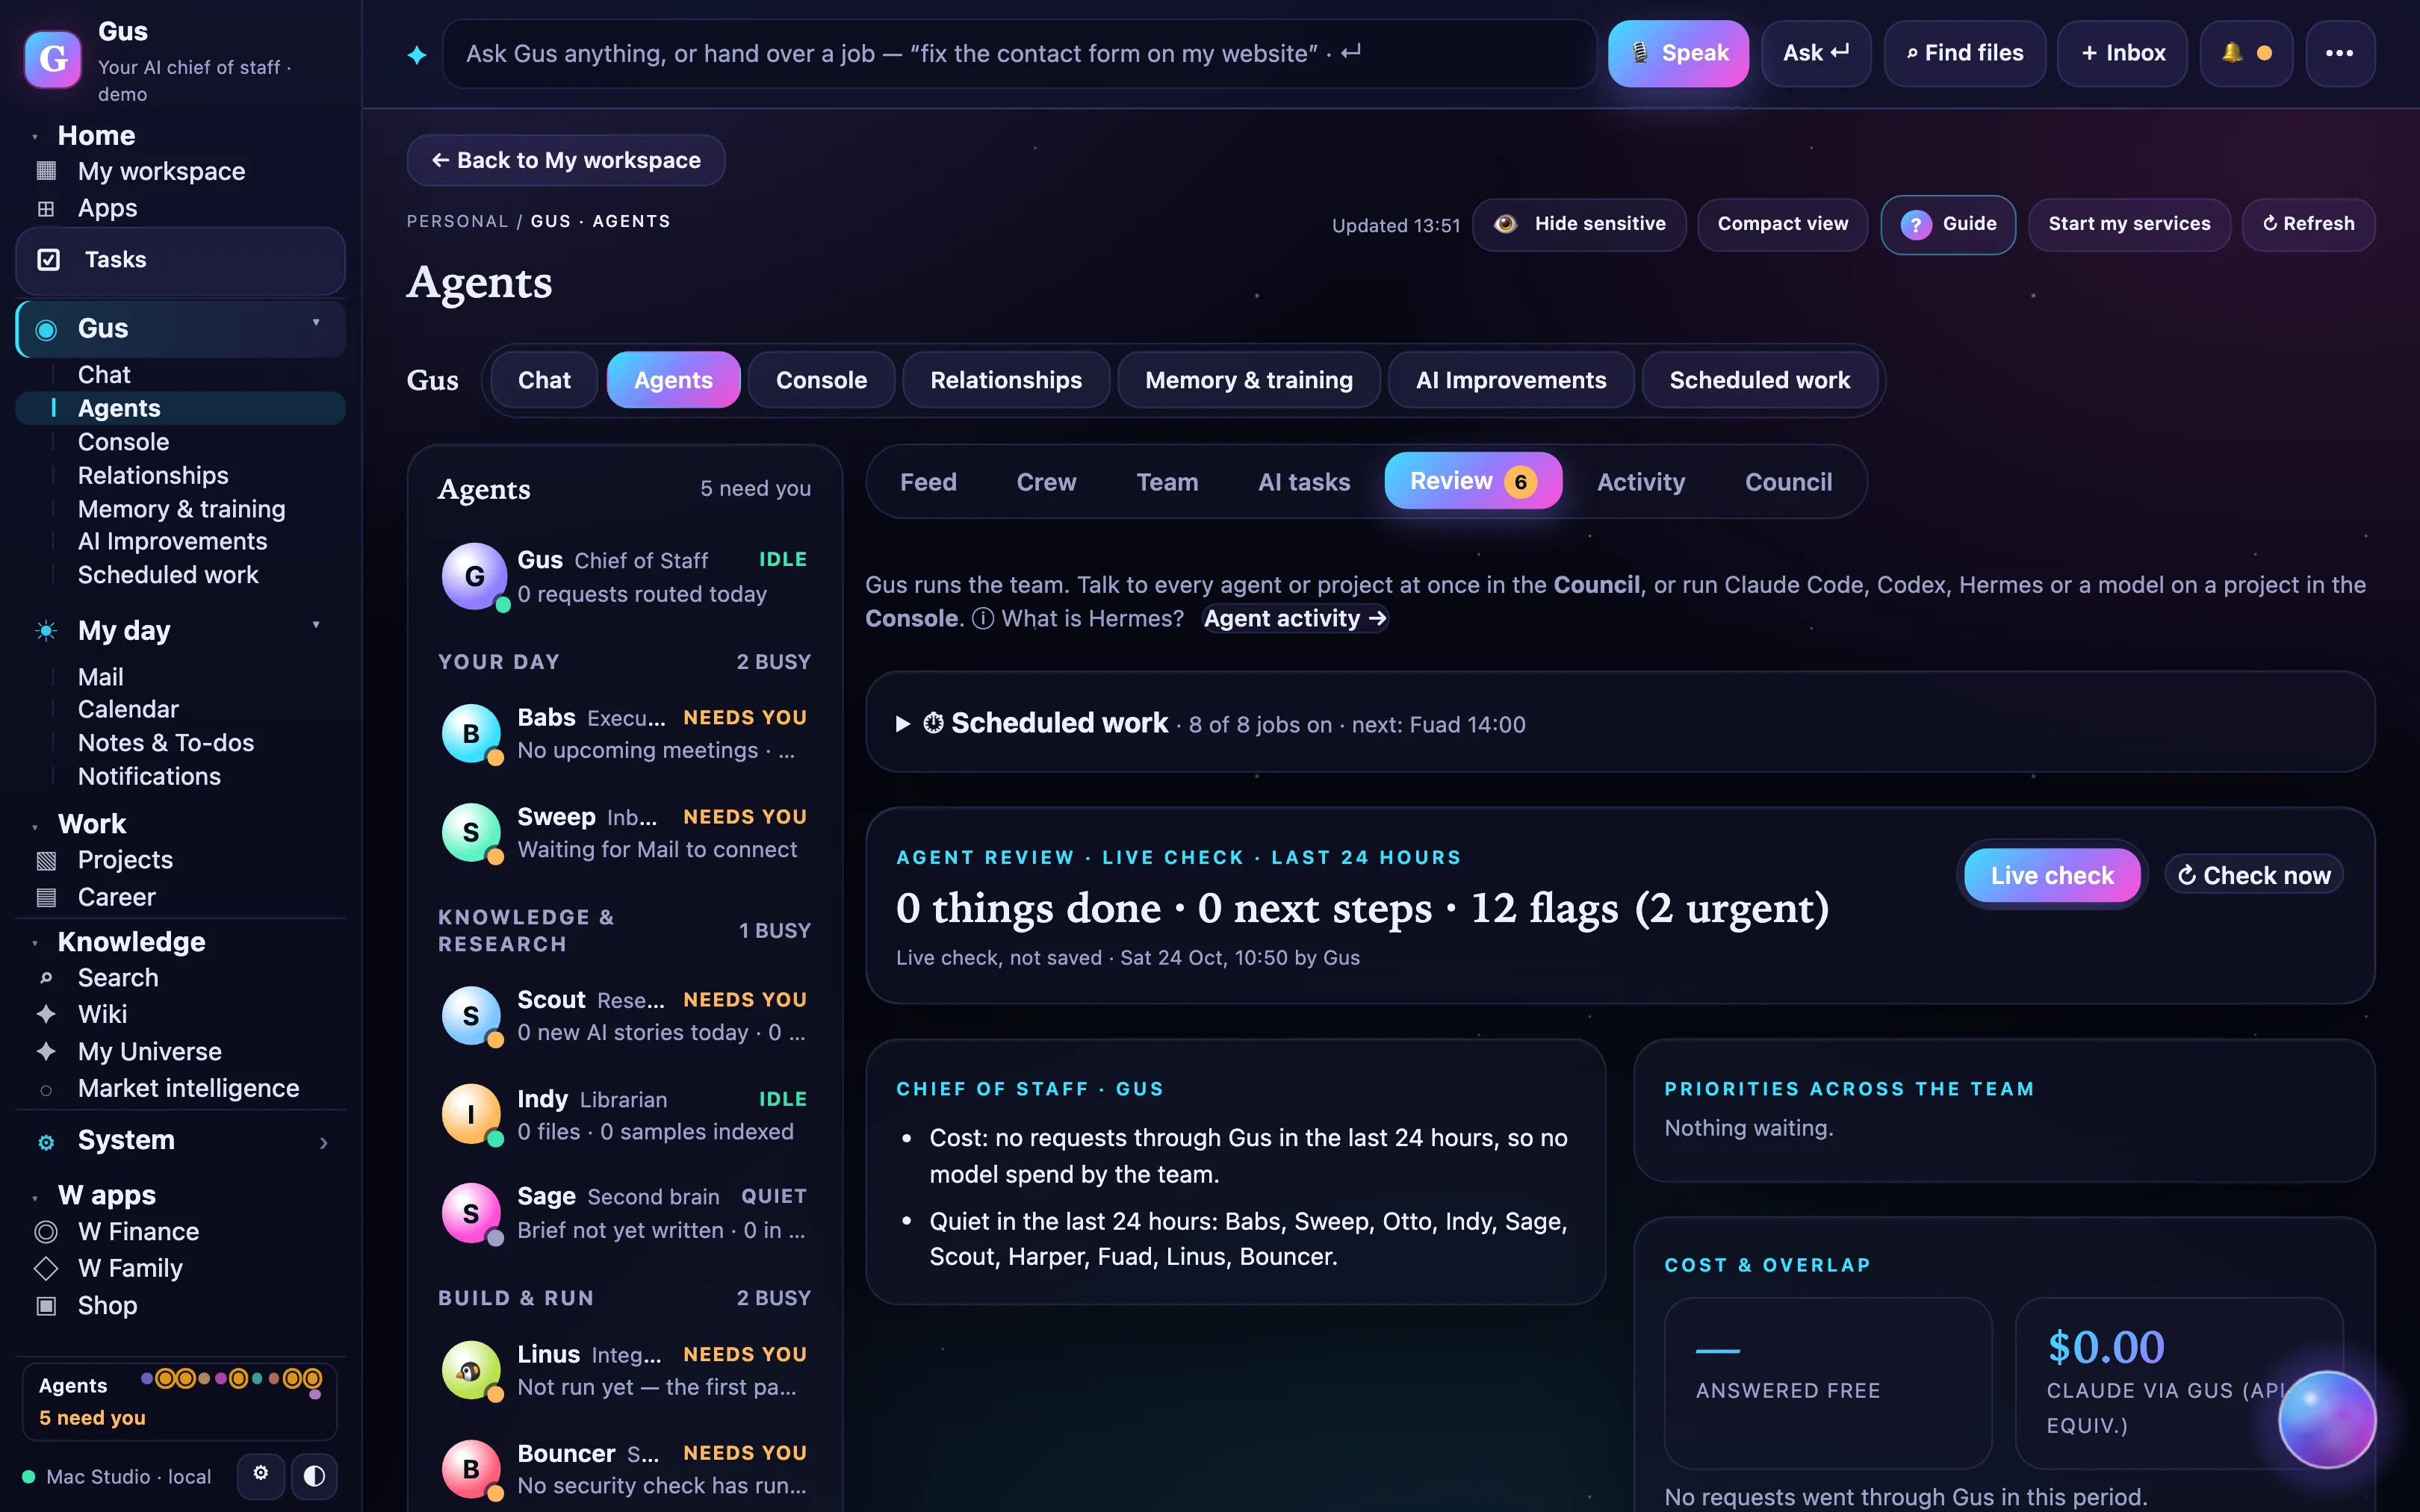Open Notes & To-dos in sidebar

pyautogui.click(x=166, y=743)
